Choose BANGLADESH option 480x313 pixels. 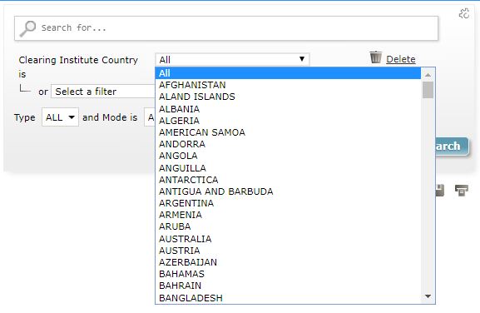288,298
